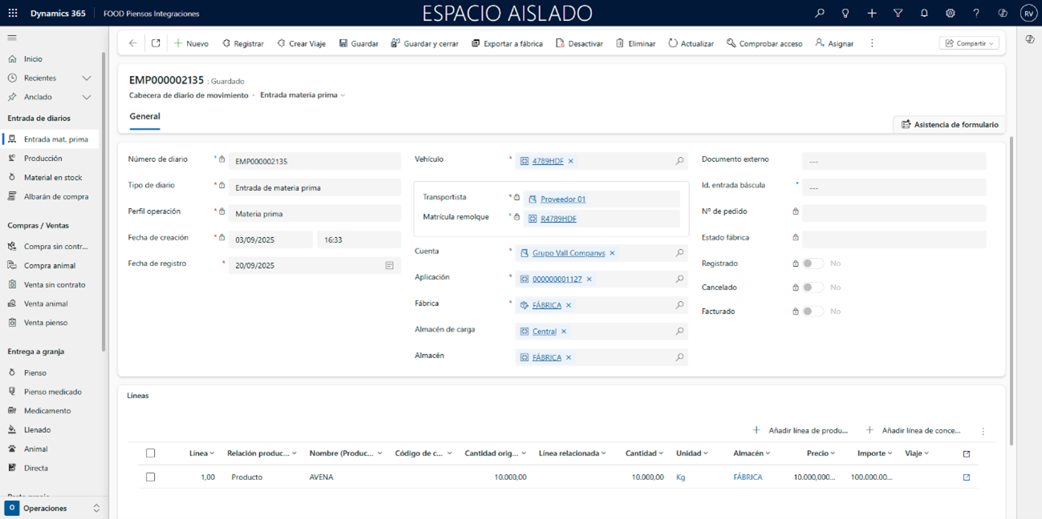Click the search icon in Cuenta field
Image resolution: width=1042 pixels, height=519 pixels.
coord(679,253)
